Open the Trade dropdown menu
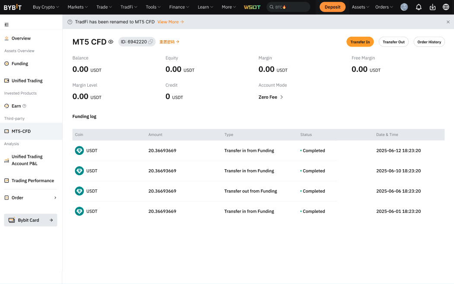454x284 pixels. pyautogui.click(x=104, y=7)
